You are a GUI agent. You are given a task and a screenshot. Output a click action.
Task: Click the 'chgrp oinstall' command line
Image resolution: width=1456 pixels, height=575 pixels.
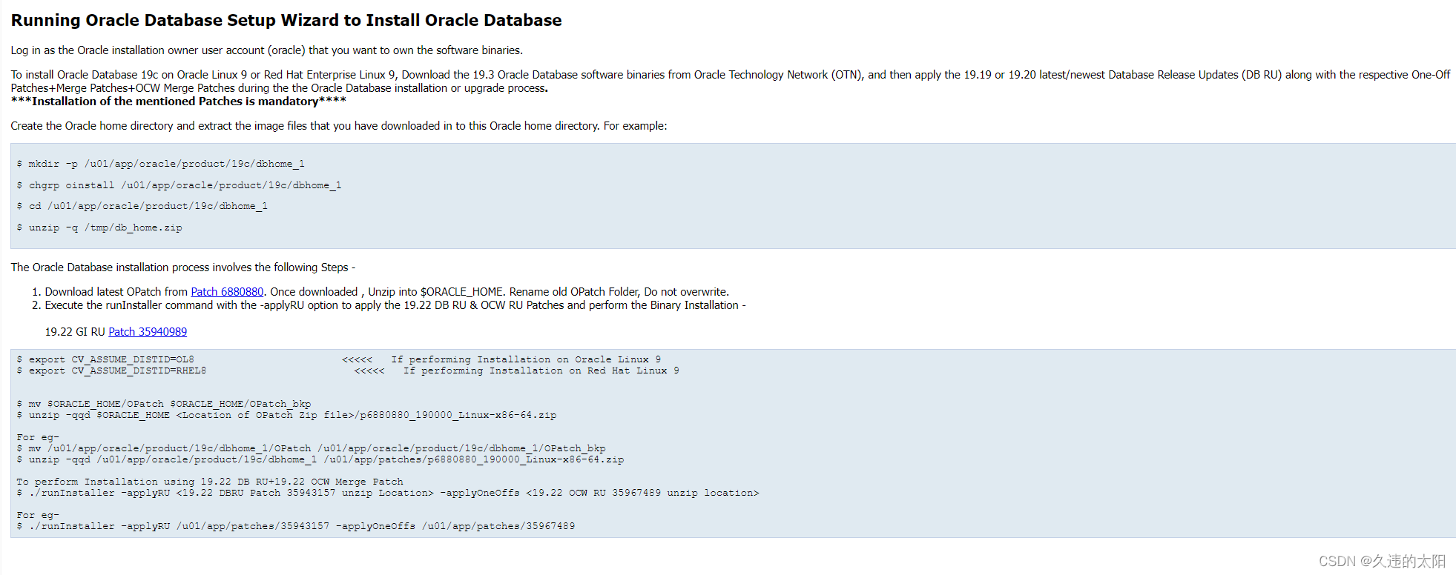(x=179, y=185)
